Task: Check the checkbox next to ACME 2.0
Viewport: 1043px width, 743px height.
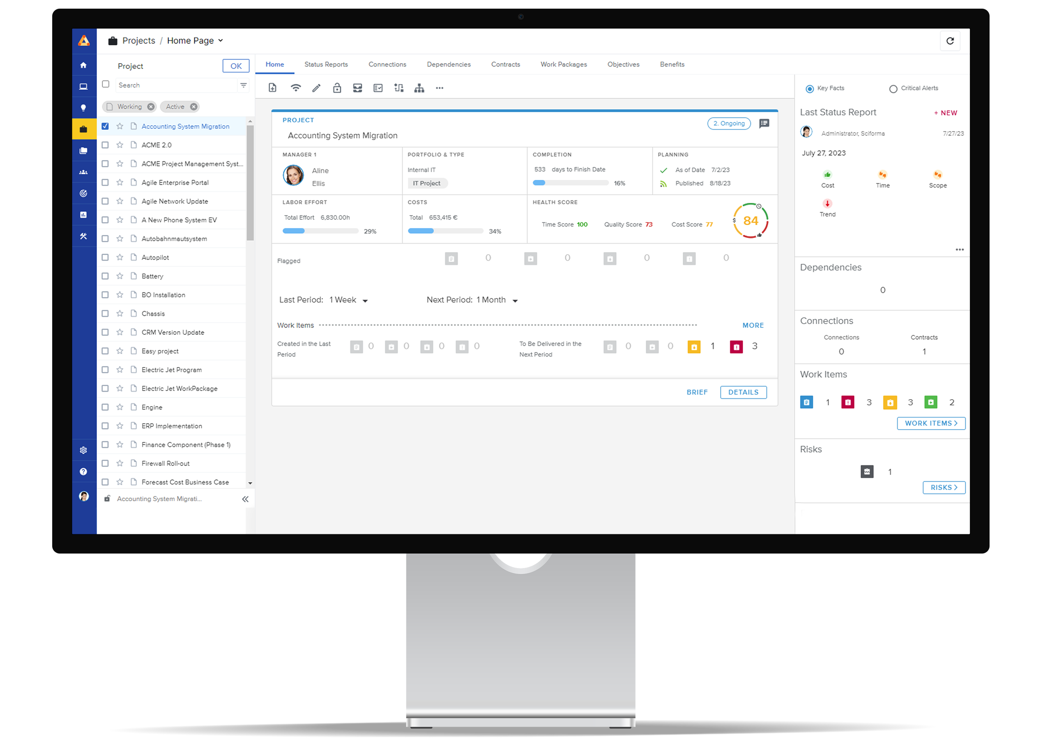Action: [x=105, y=145]
